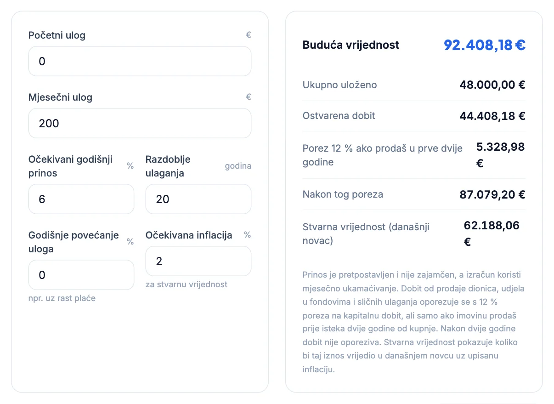Click the Očekivana inflacija label
The width and height of the screenshot is (554, 404).
point(189,235)
